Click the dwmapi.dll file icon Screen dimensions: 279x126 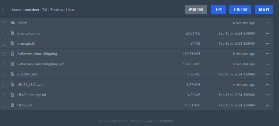(12, 44)
